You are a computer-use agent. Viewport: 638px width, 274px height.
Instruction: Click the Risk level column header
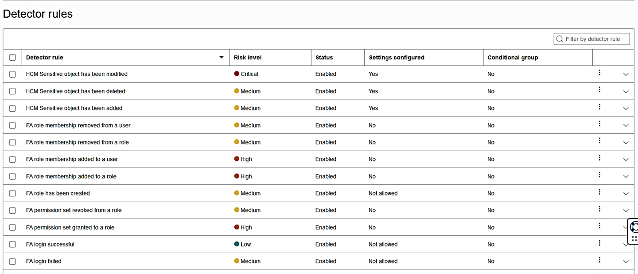(248, 58)
